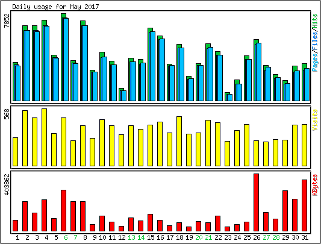Click green weekend day 27 label
321x244 pixels.
[266, 237]
